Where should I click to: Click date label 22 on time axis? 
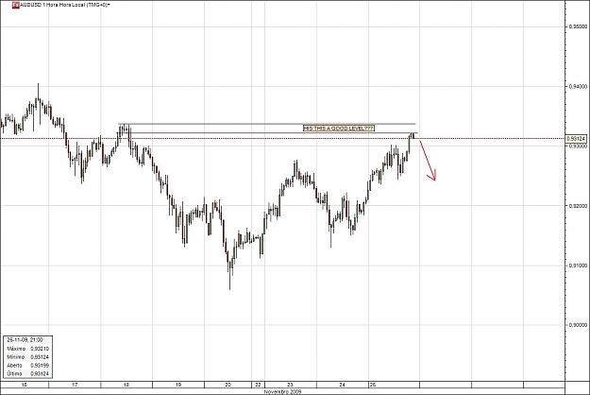point(258,385)
